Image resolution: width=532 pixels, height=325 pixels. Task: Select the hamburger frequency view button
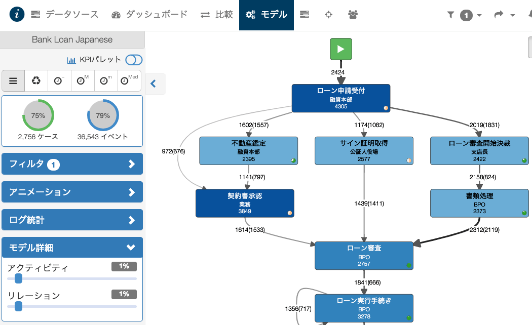pyautogui.click(x=13, y=80)
